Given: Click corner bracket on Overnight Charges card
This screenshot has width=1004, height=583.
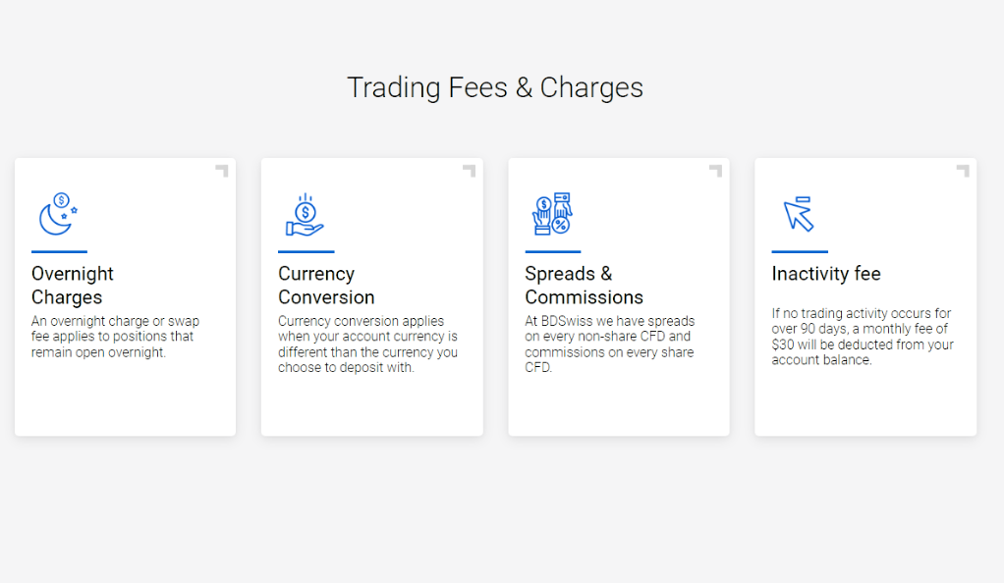Looking at the screenshot, I should tap(222, 171).
